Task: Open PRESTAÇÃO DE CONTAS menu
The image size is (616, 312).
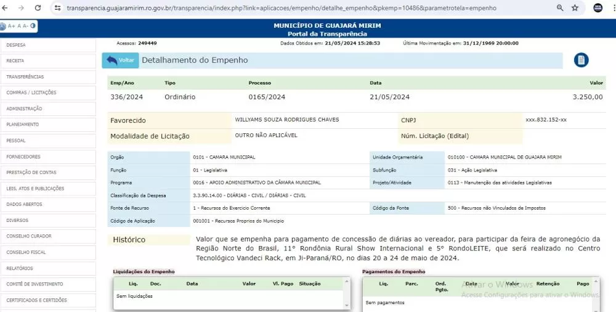Action: 48,172
